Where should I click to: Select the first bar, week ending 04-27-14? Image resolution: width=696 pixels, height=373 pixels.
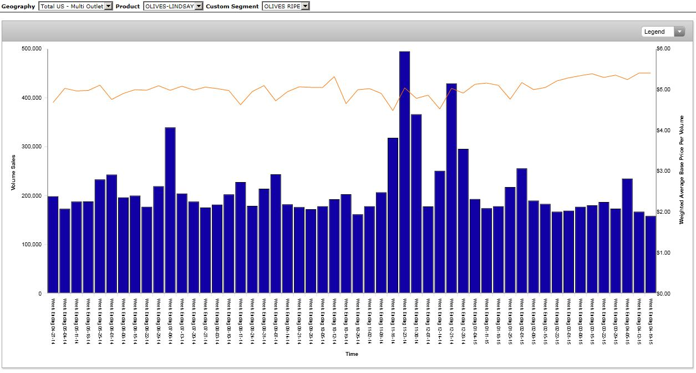pyautogui.click(x=53, y=245)
